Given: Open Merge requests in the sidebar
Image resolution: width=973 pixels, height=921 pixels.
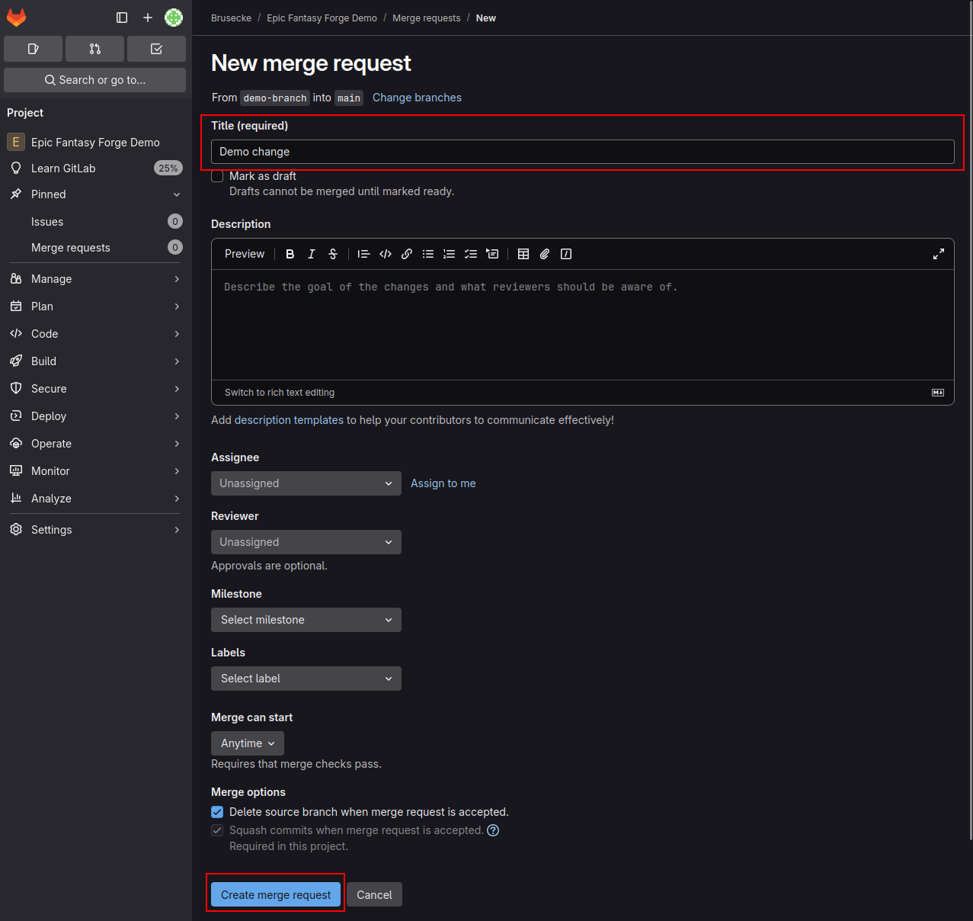Looking at the screenshot, I should [96, 248].
